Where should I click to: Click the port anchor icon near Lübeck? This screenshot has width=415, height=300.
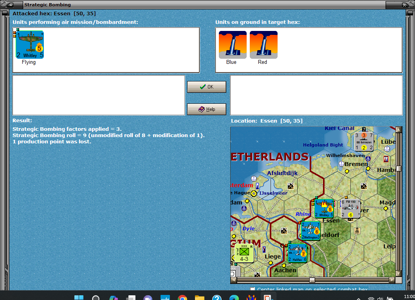[x=387, y=149]
